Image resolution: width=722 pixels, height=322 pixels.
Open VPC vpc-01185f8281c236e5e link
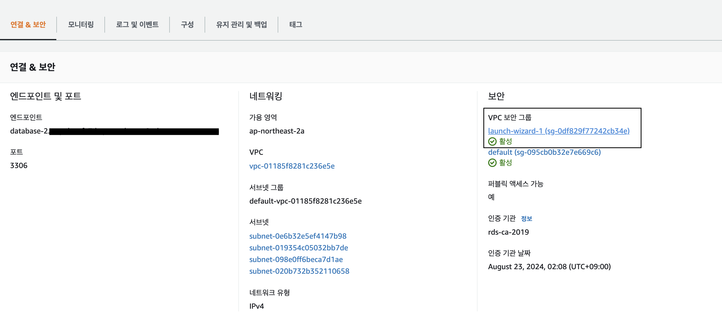tap(292, 166)
